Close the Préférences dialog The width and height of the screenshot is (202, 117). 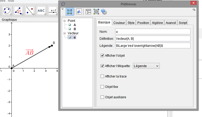(194, 4)
